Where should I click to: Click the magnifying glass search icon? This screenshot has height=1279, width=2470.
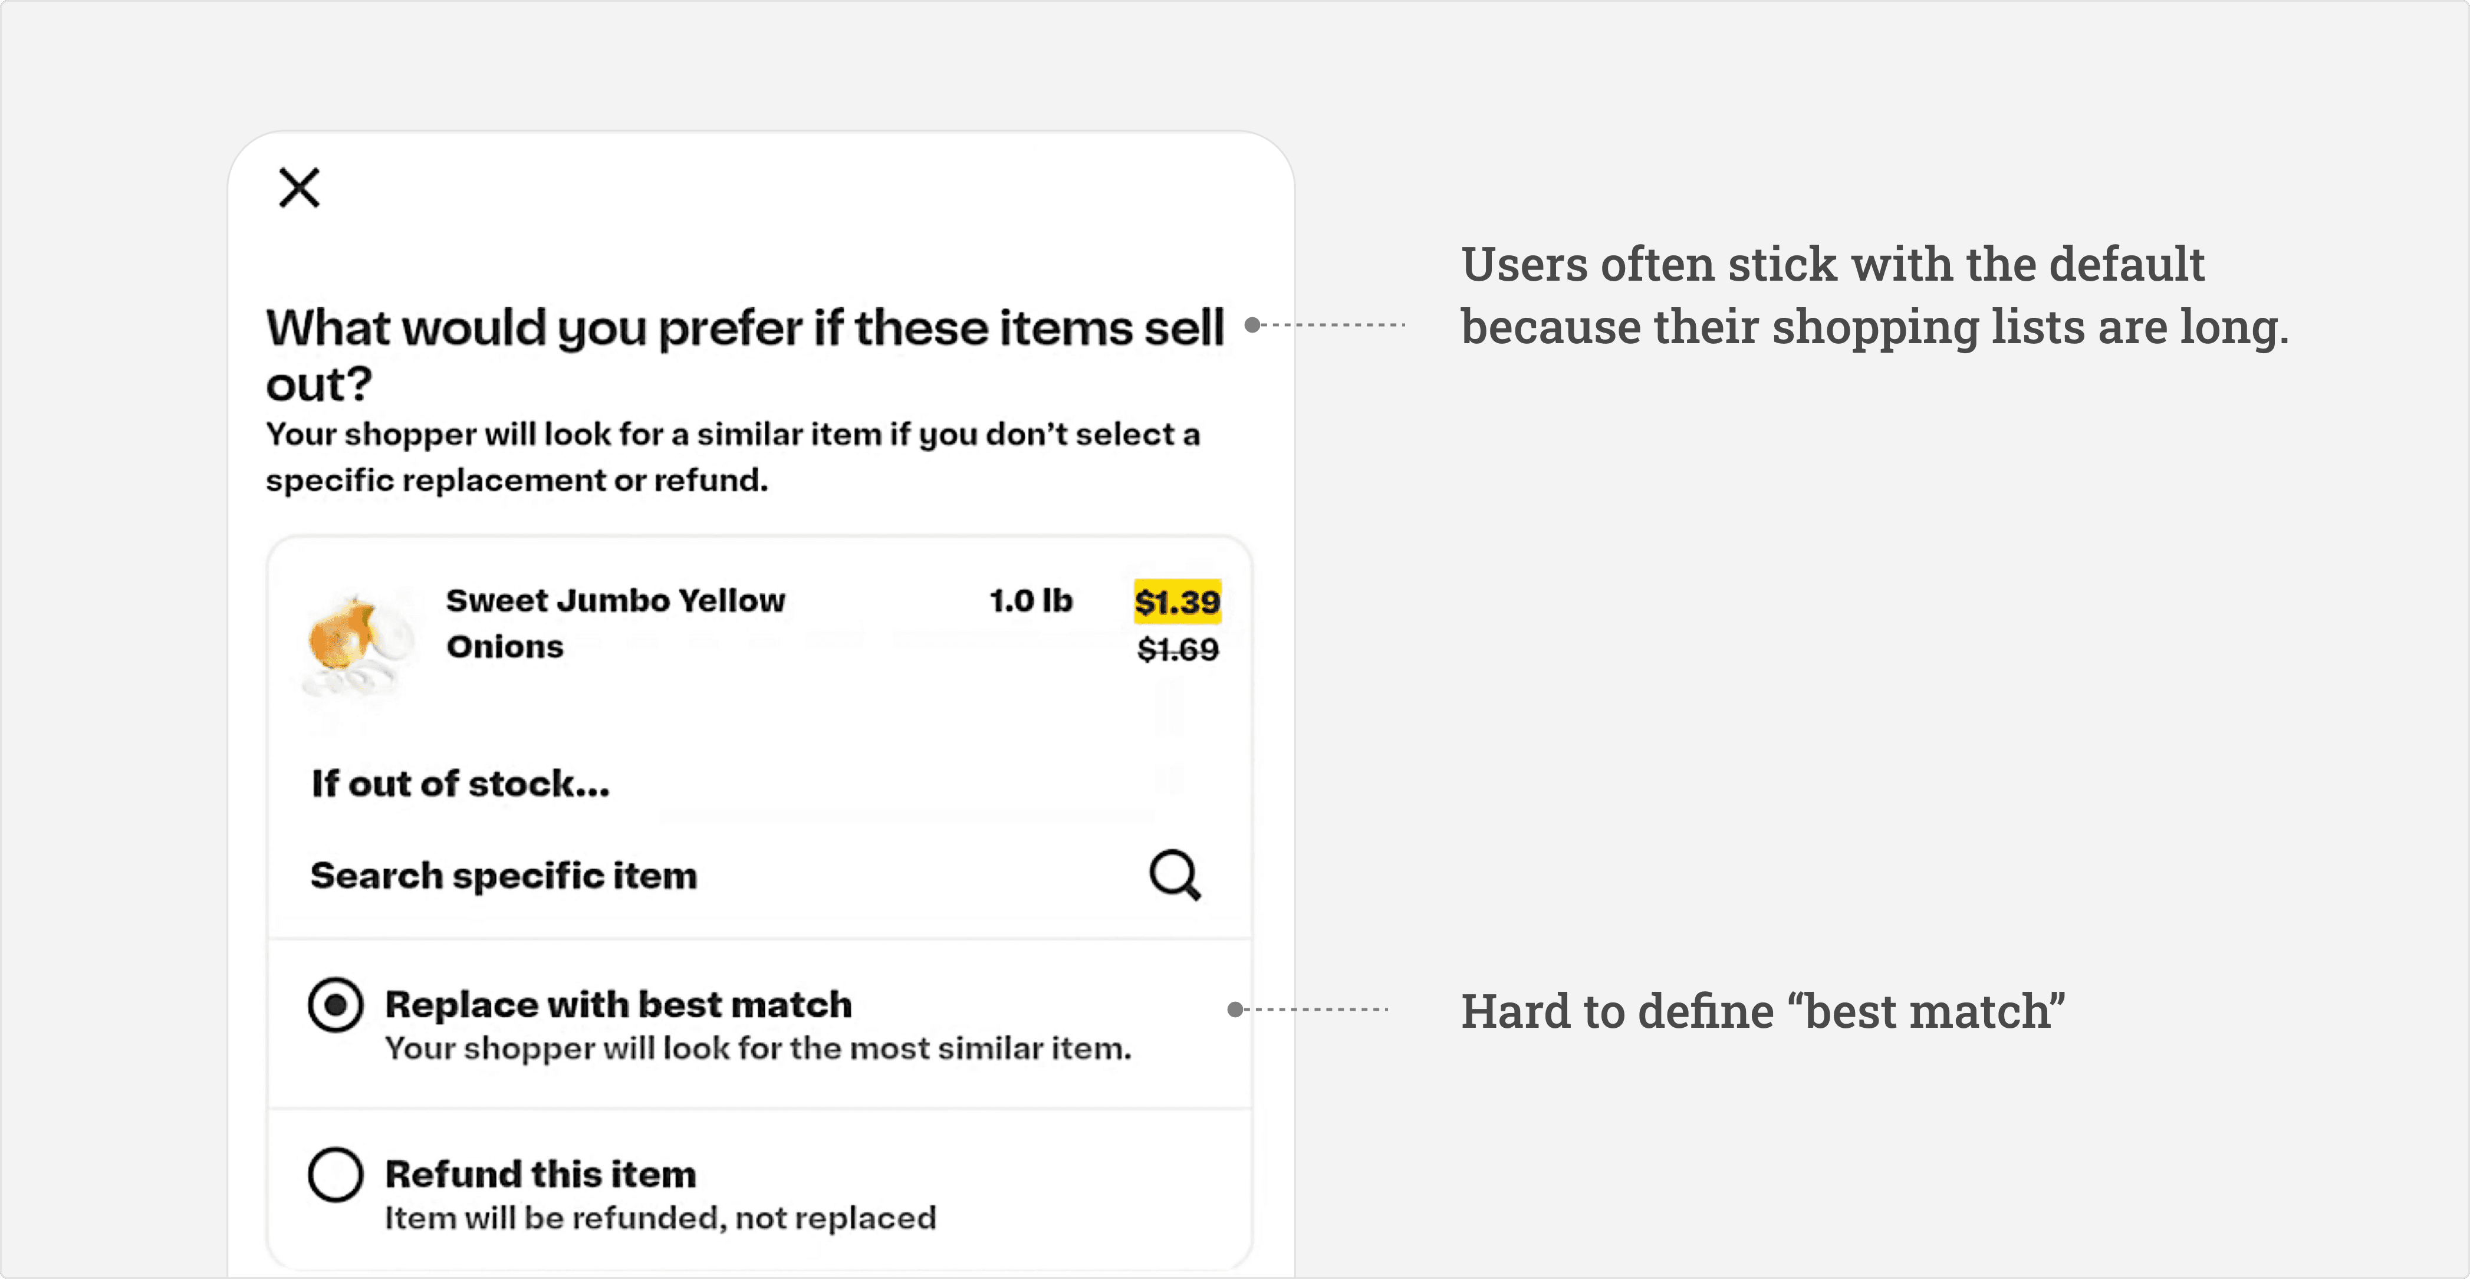tap(1175, 874)
